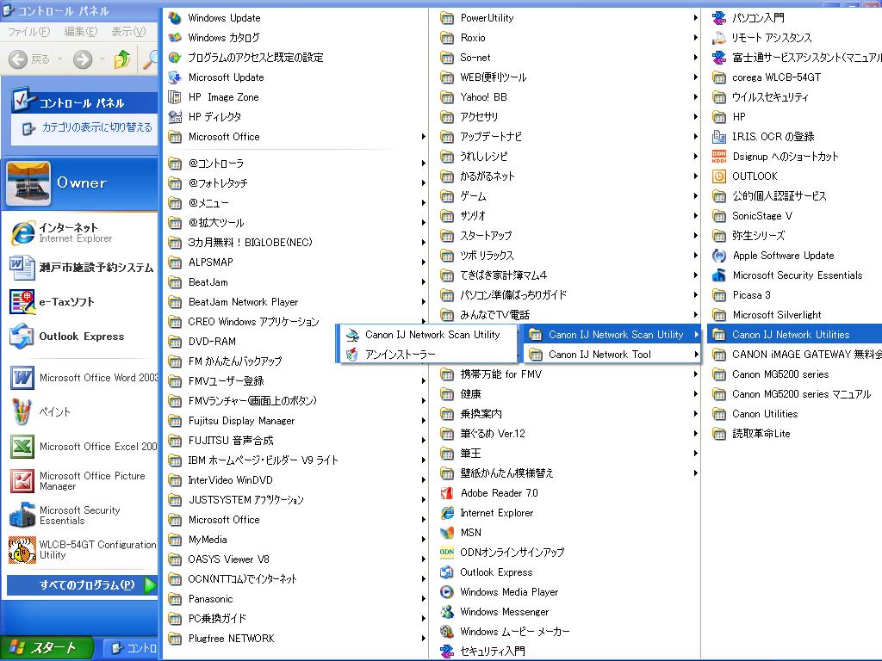
Task: Select the 瀬戸市施設予約システム entry
Action: coord(82,268)
